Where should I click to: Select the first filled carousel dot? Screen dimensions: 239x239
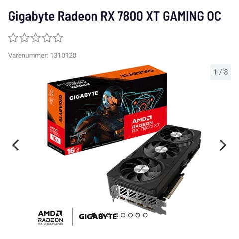pyautogui.click(x=94, y=215)
